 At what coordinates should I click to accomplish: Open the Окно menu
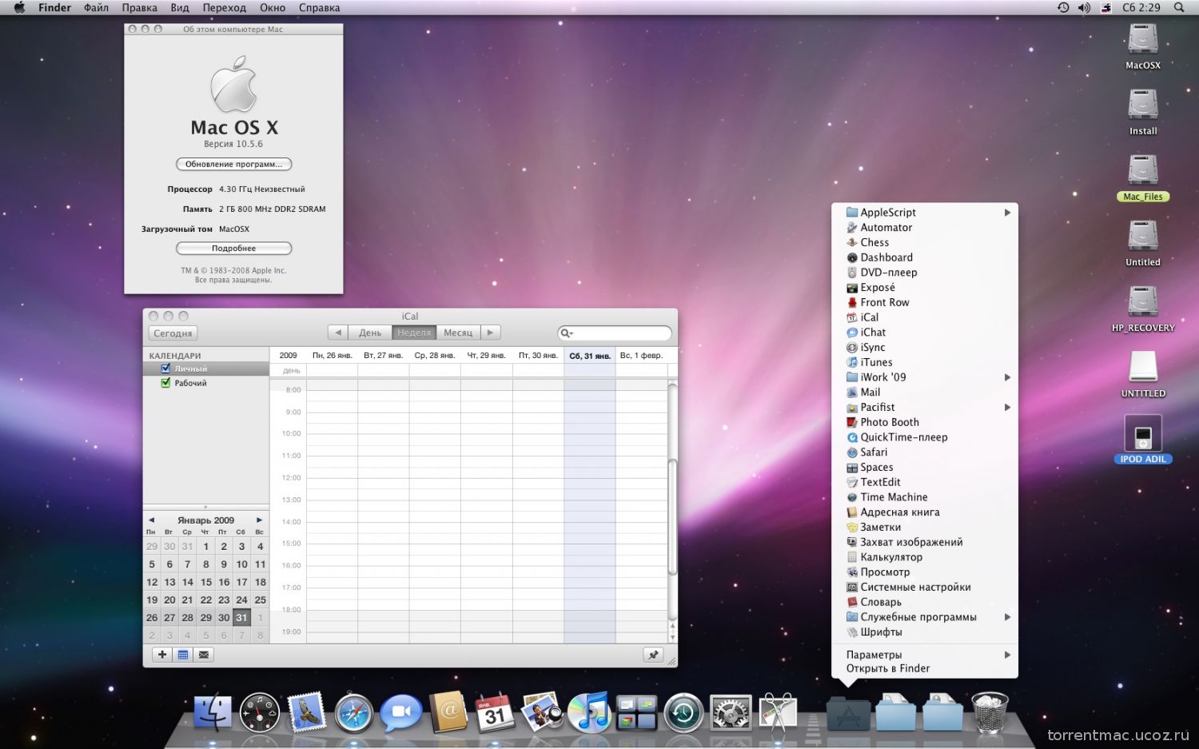point(273,7)
